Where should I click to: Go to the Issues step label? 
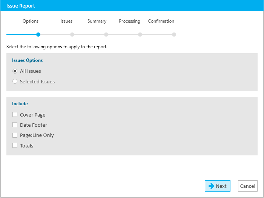pos(66,21)
